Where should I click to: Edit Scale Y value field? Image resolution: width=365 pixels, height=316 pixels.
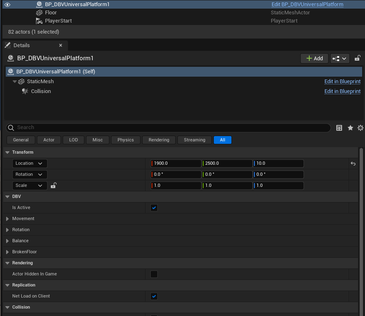point(227,186)
